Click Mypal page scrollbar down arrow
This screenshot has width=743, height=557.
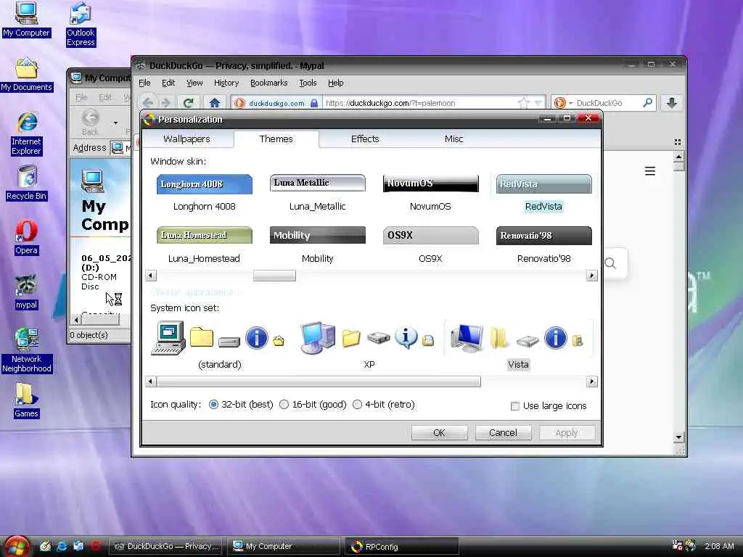point(678,437)
